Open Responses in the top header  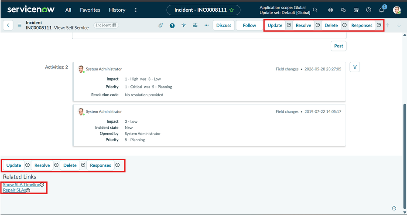click(362, 25)
